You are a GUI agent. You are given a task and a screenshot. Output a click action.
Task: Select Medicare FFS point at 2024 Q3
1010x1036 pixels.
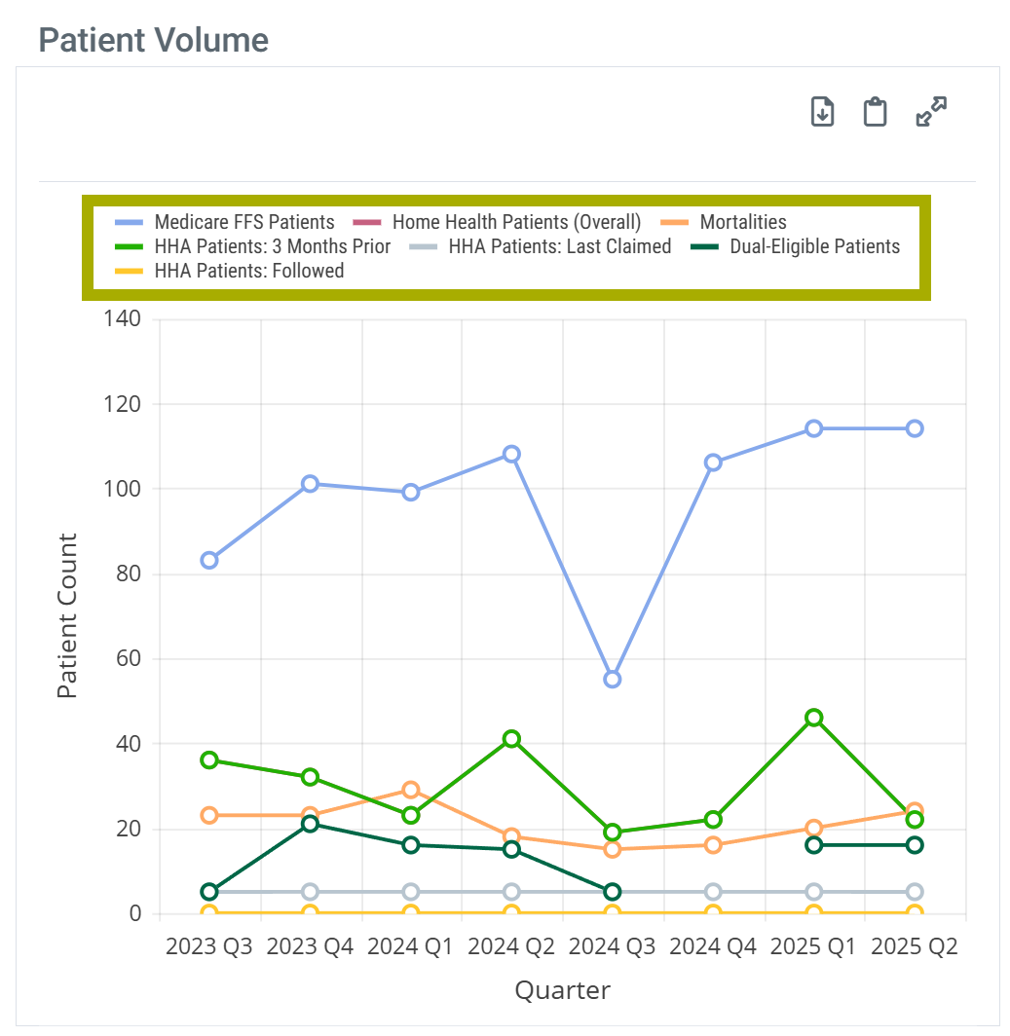[x=612, y=679]
